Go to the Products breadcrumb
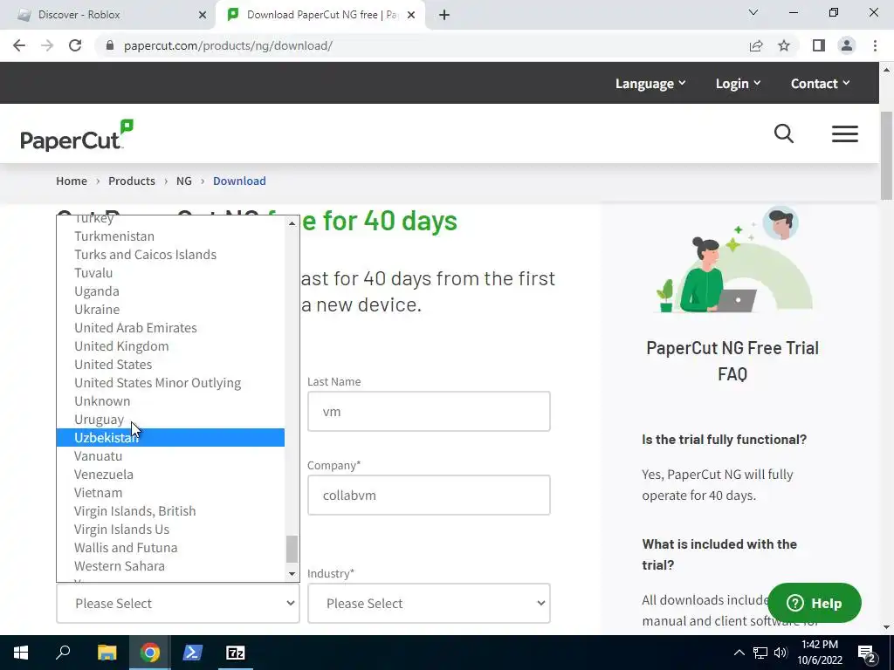 tap(132, 181)
